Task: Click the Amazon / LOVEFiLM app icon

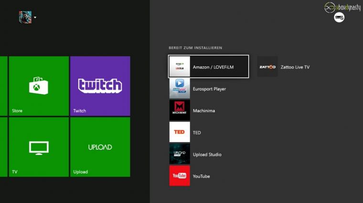Action: 180,67
